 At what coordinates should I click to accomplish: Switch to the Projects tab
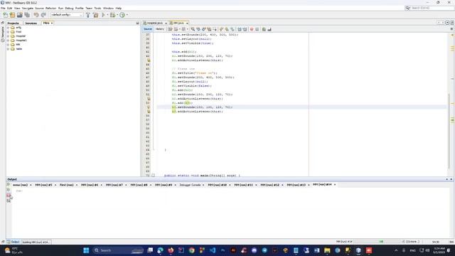point(14,23)
